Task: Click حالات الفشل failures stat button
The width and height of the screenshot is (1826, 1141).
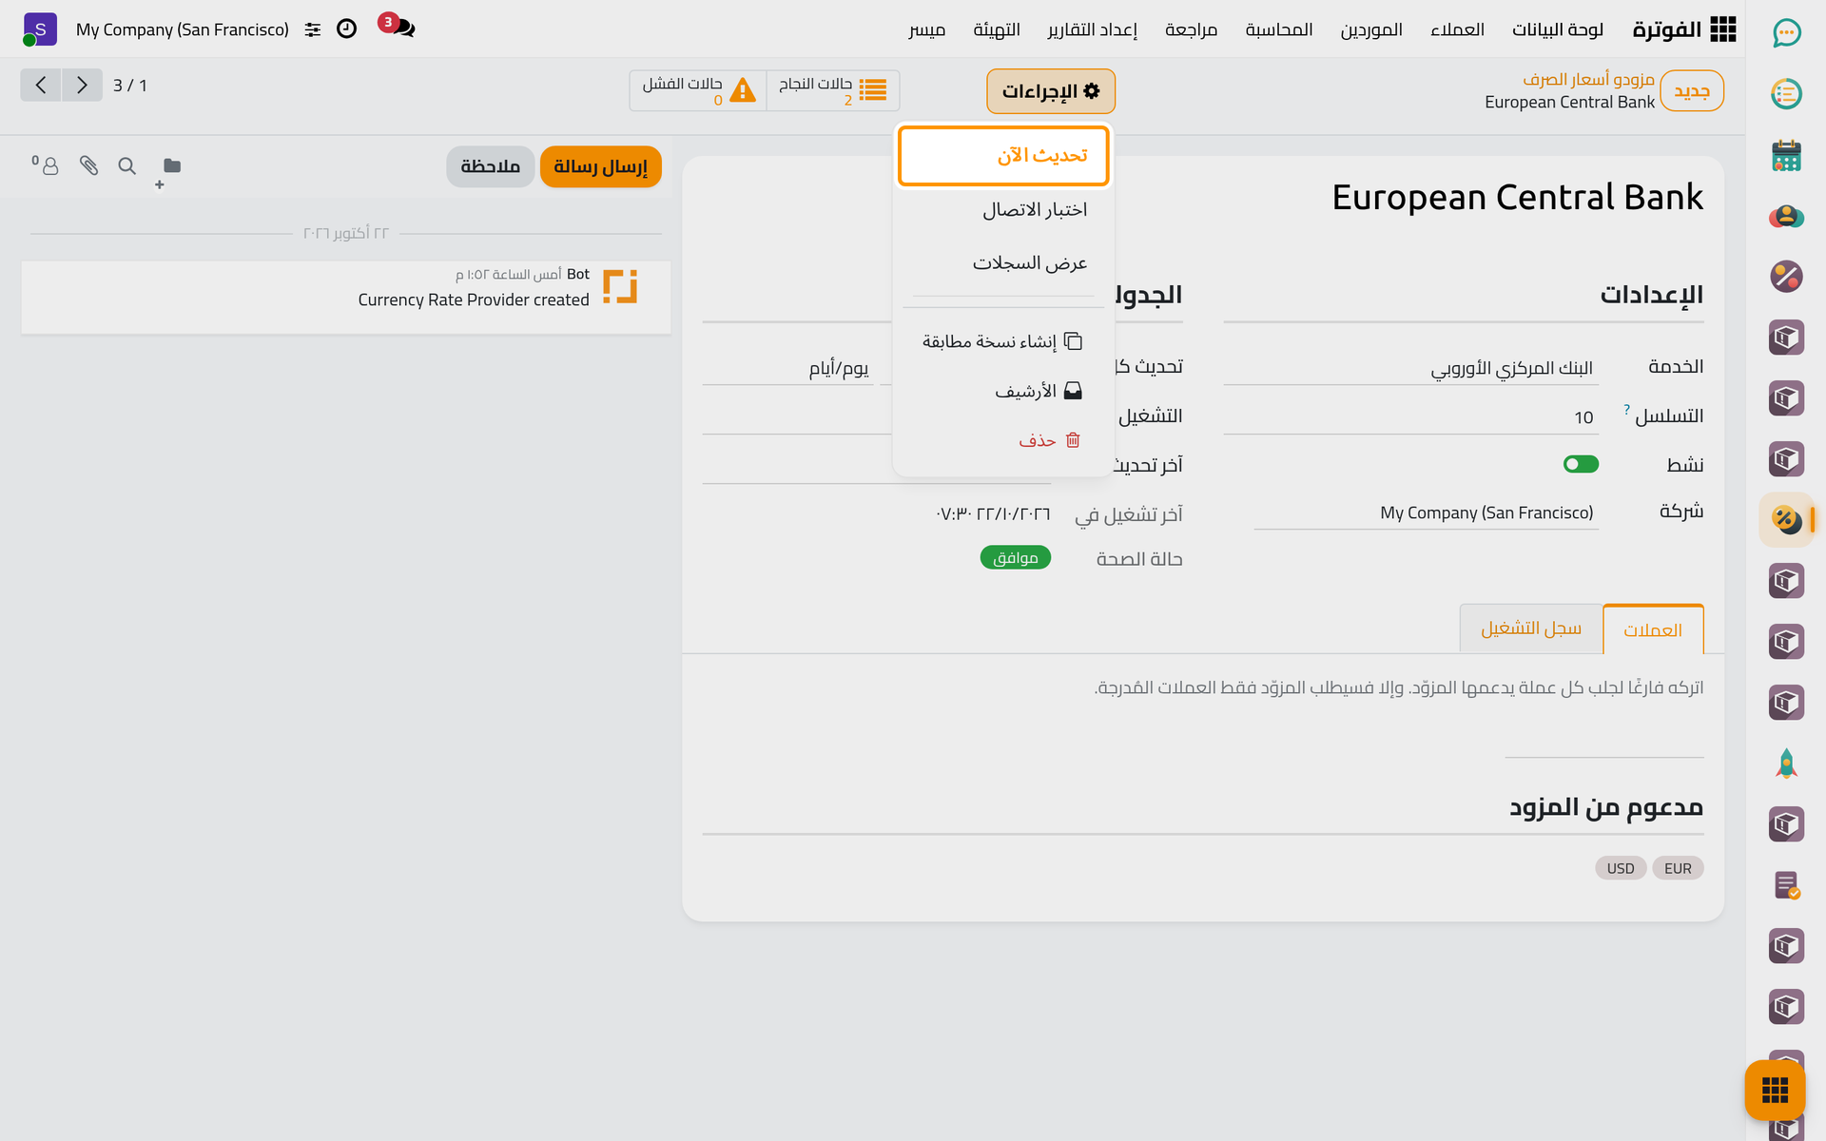Action: [x=698, y=90]
